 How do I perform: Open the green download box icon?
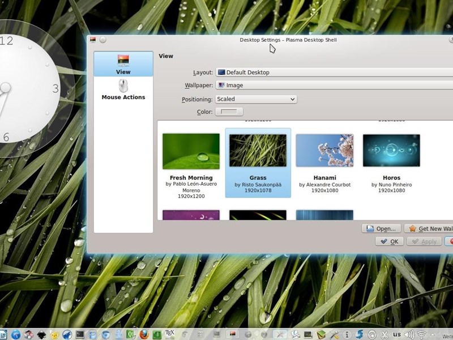157,334
